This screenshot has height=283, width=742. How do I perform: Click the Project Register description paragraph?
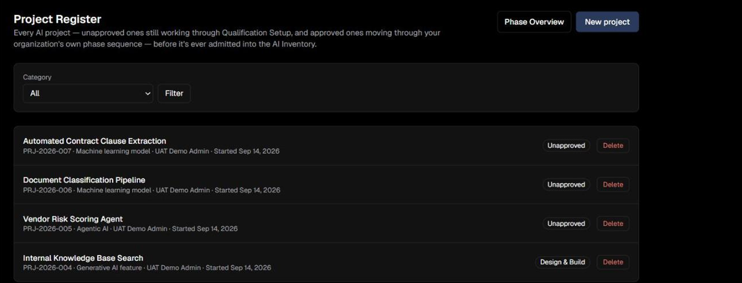(227, 39)
